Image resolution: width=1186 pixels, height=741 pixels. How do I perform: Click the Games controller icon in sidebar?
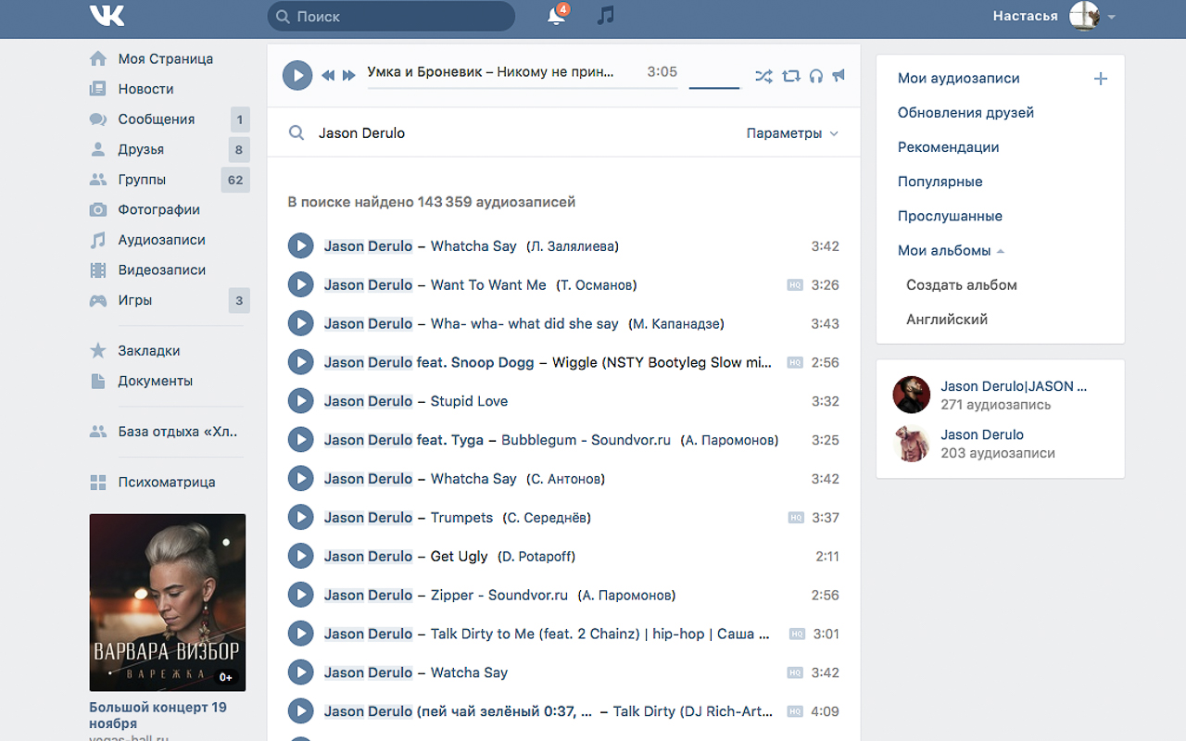tap(97, 300)
